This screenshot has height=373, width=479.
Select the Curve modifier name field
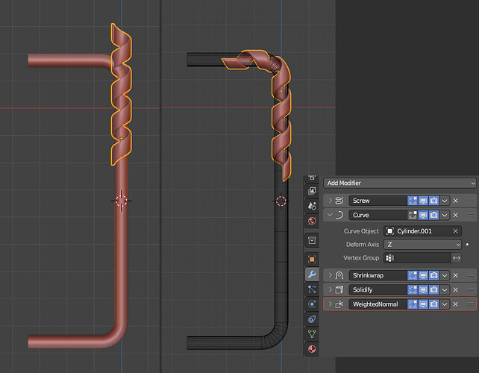378,215
